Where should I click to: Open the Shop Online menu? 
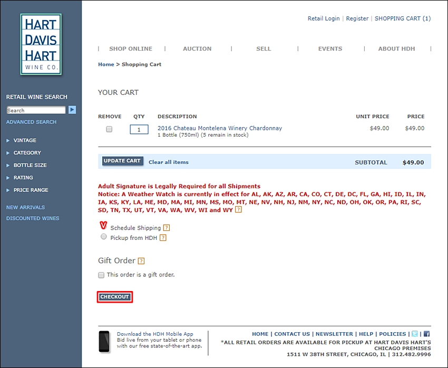(x=131, y=49)
